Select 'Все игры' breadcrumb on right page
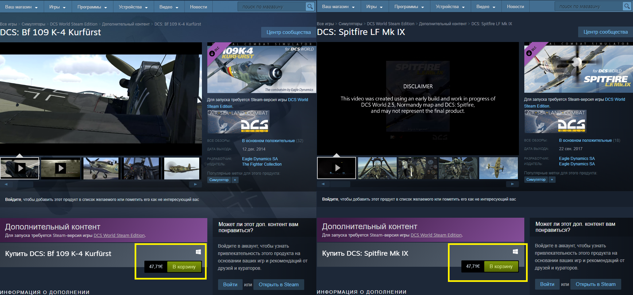Image resolution: width=633 pixels, height=295 pixels. coord(325,24)
